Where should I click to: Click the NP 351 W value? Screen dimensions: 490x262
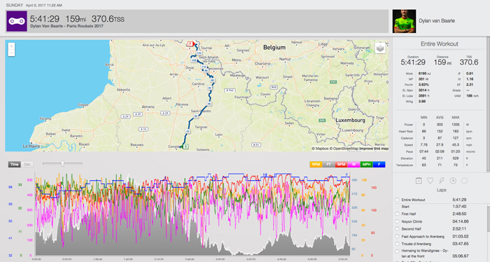click(x=423, y=79)
